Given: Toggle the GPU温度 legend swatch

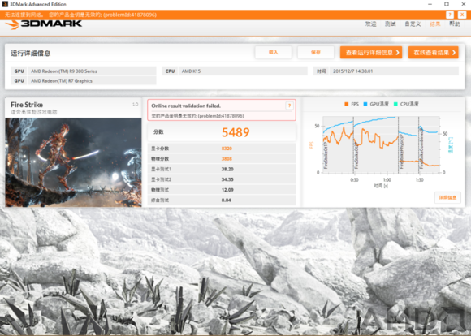Looking at the screenshot, I should click(x=365, y=104).
